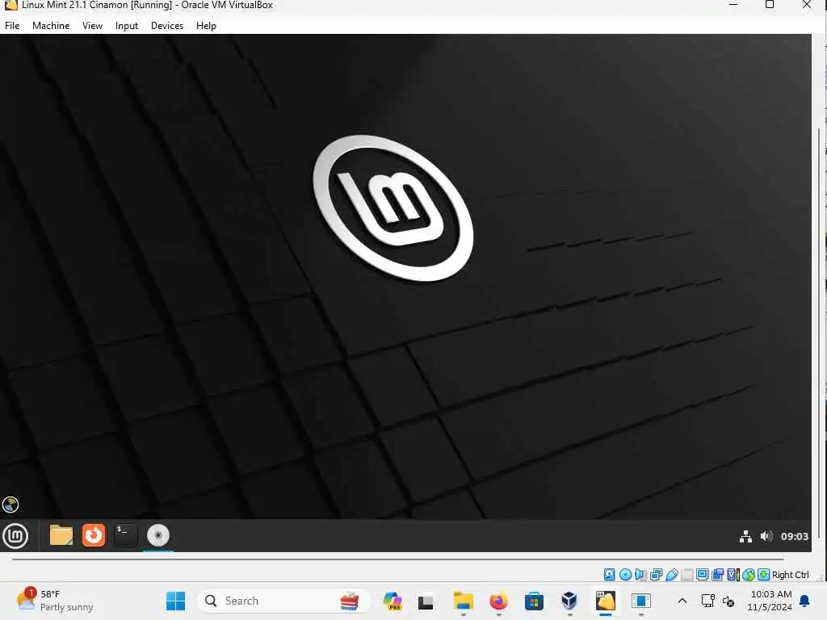The width and height of the screenshot is (827, 620).
Task: Open the Windows network tray icon
Action: [x=707, y=601]
